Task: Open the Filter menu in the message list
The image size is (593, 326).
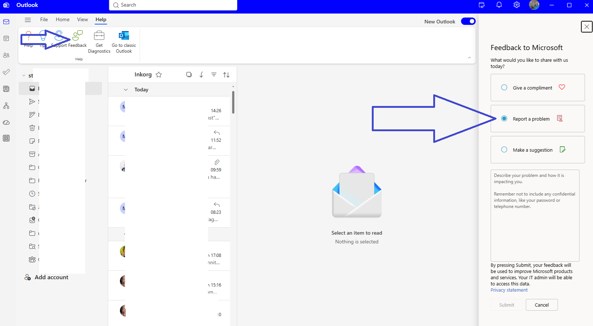Action: pyautogui.click(x=214, y=75)
